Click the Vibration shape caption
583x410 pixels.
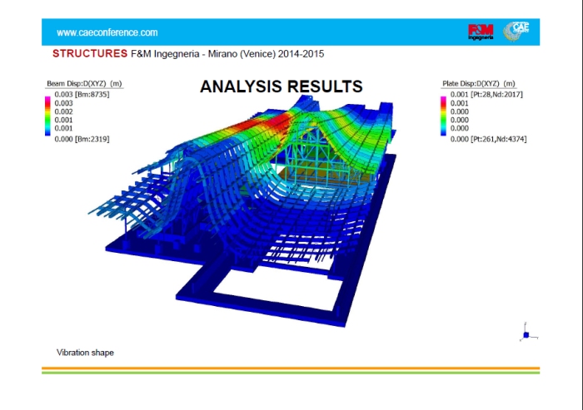85,353
